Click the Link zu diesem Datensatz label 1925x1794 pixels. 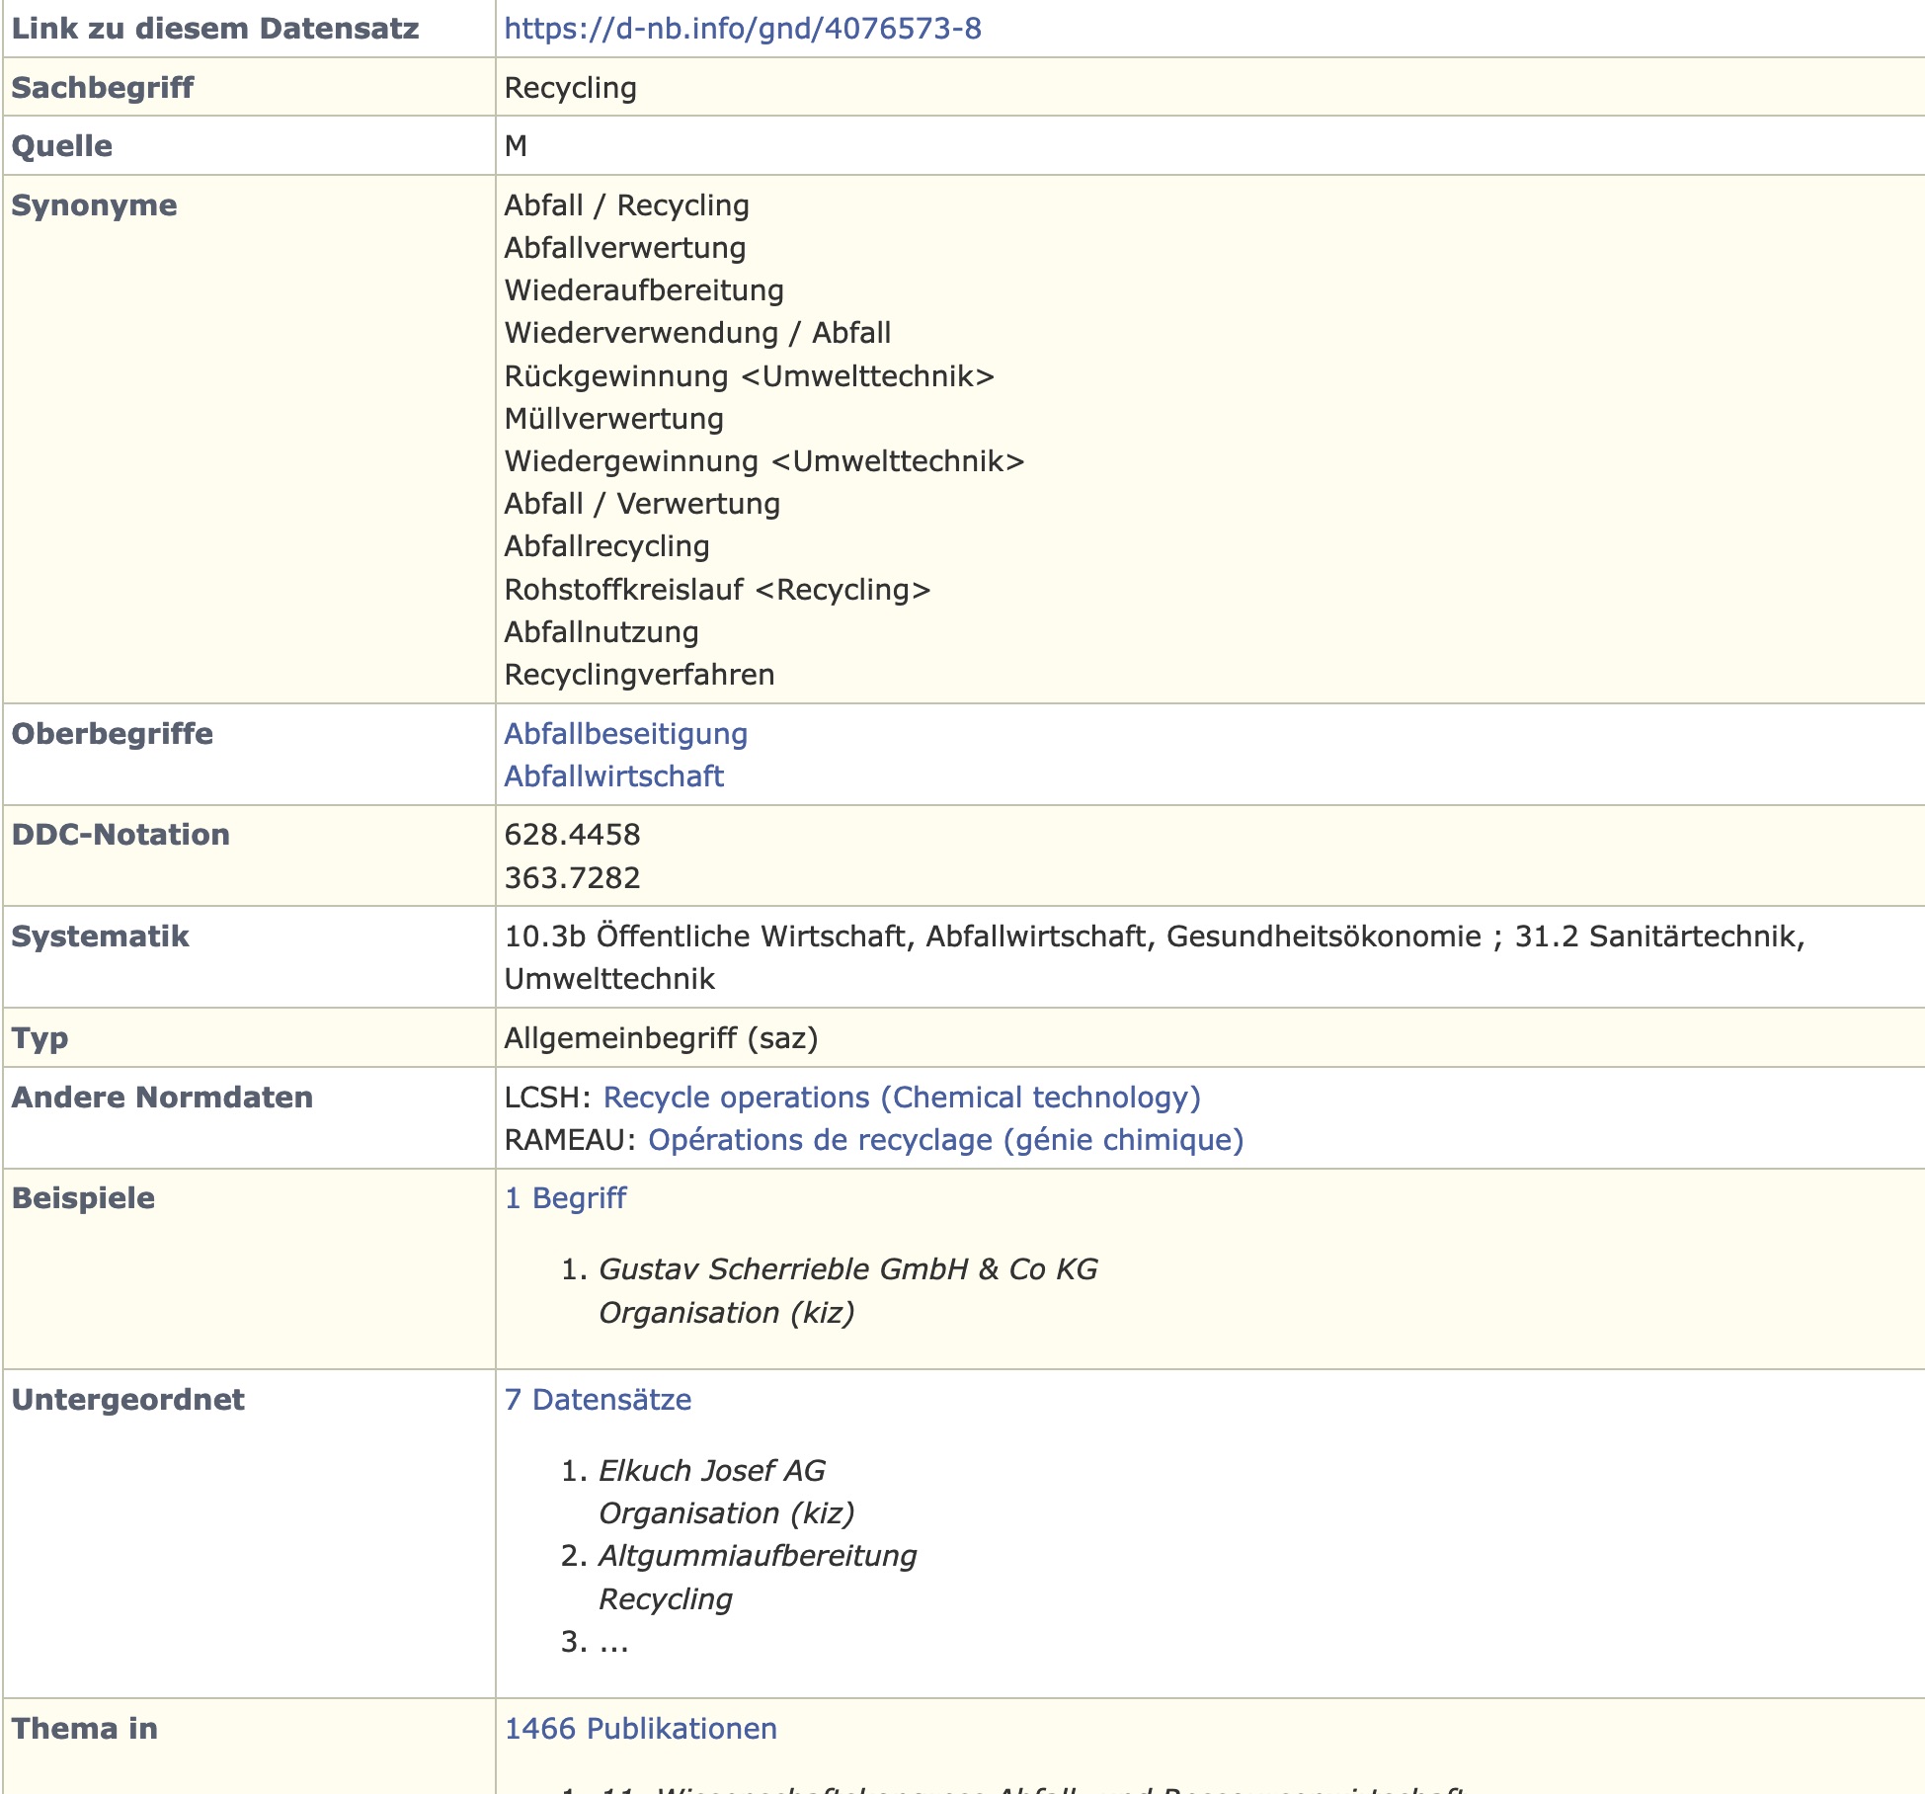coord(215,29)
